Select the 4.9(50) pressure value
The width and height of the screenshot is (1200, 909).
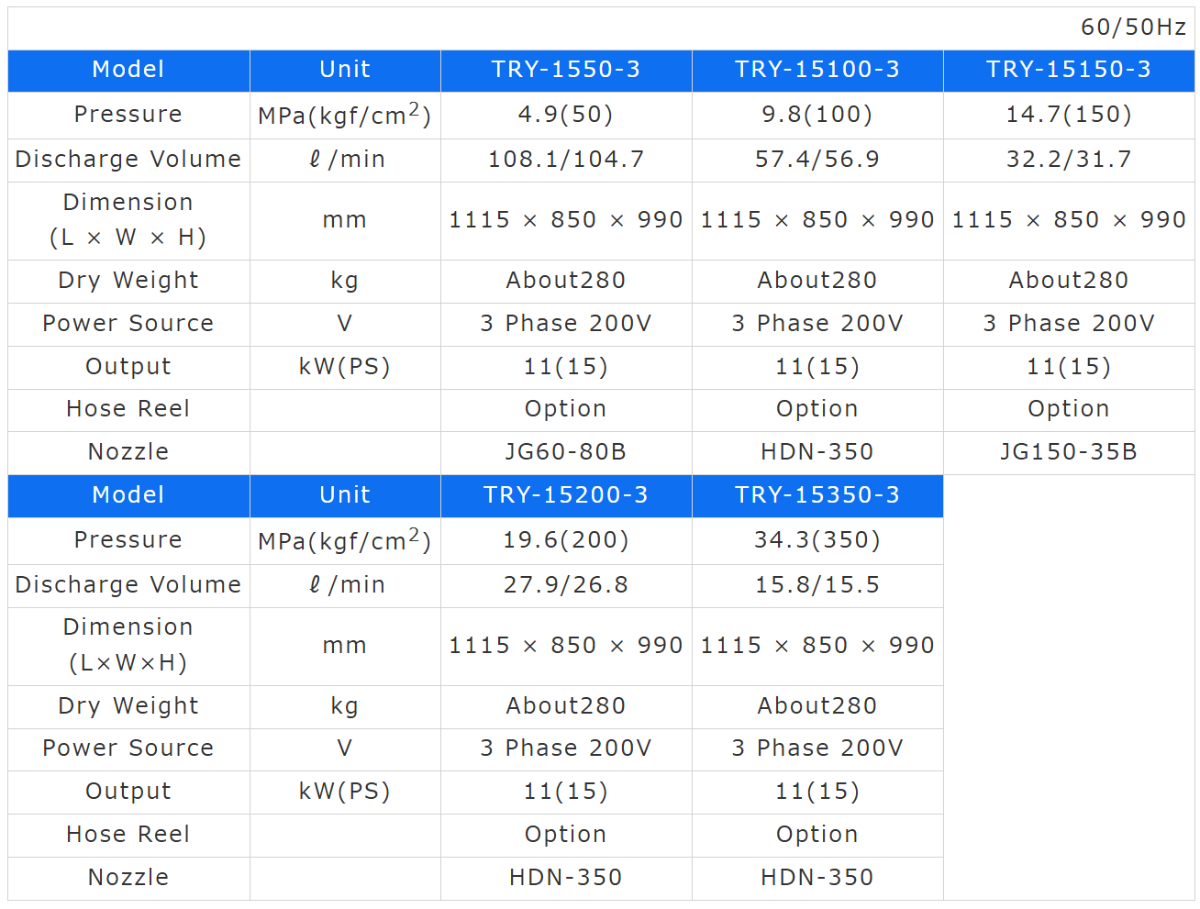click(x=565, y=115)
